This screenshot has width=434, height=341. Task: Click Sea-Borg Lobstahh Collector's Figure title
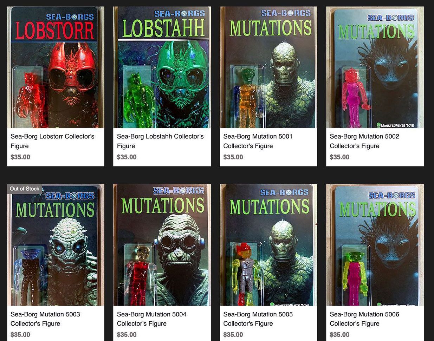tap(160, 141)
